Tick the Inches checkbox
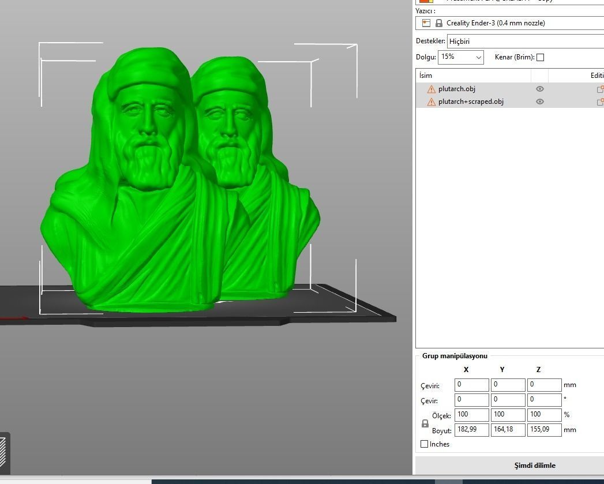The height and width of the screenshot is (484, 604). 425,444
